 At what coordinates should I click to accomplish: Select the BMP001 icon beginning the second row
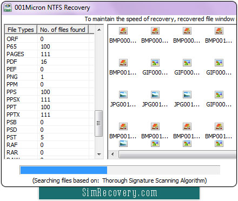click(x=123, y=63)
